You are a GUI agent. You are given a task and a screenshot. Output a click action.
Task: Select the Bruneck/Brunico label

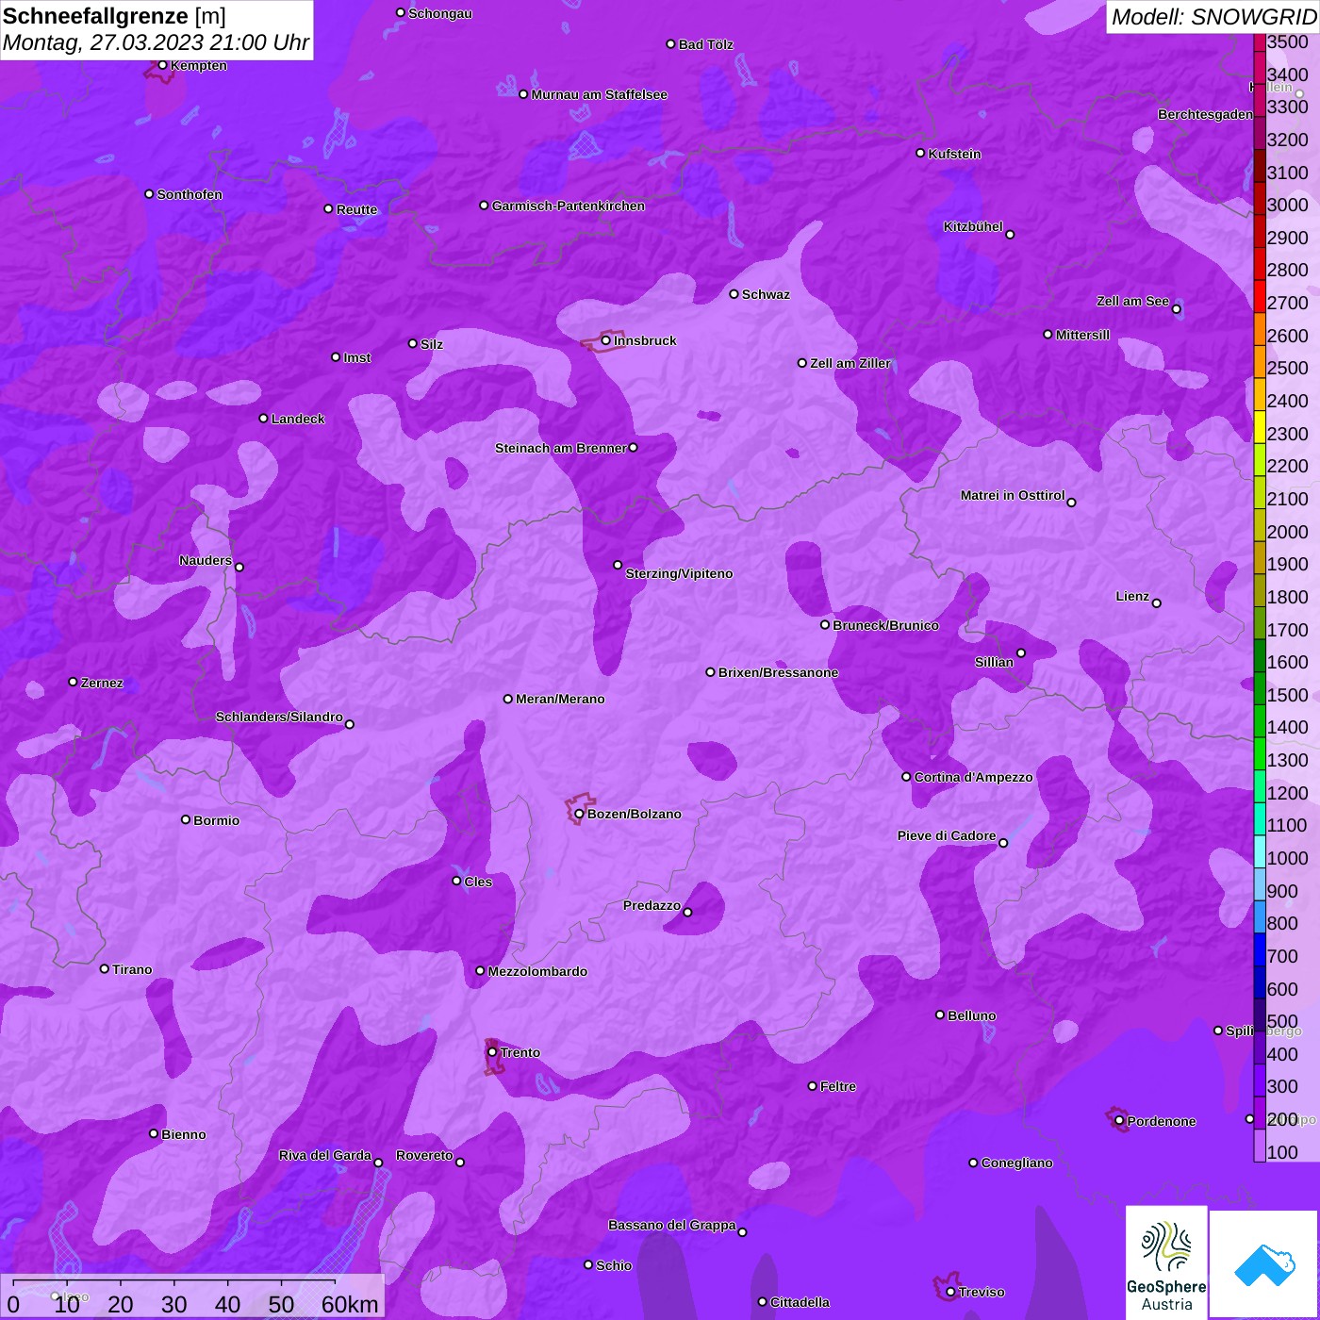point(886,625)
